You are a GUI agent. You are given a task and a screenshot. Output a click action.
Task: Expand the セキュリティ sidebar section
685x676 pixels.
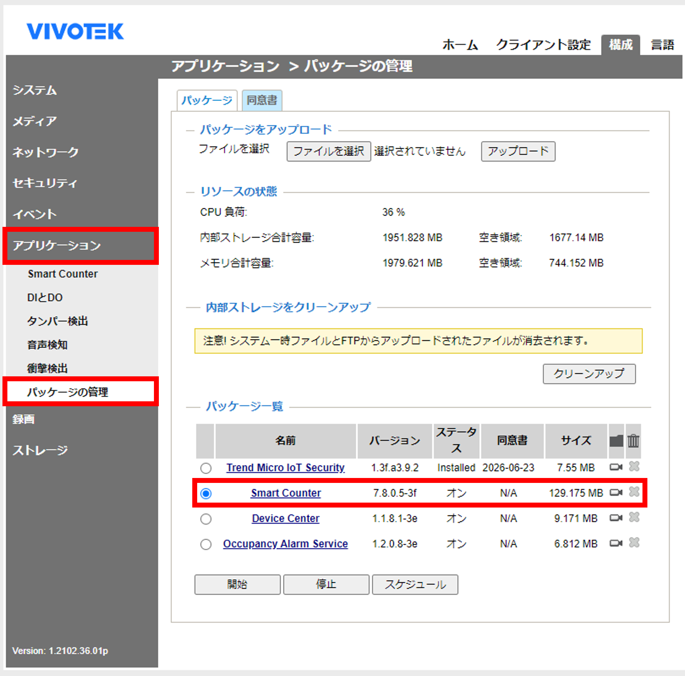coord(45,183)
